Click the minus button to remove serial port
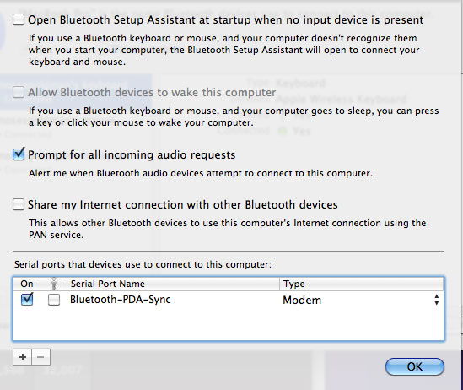 (40, 357)
